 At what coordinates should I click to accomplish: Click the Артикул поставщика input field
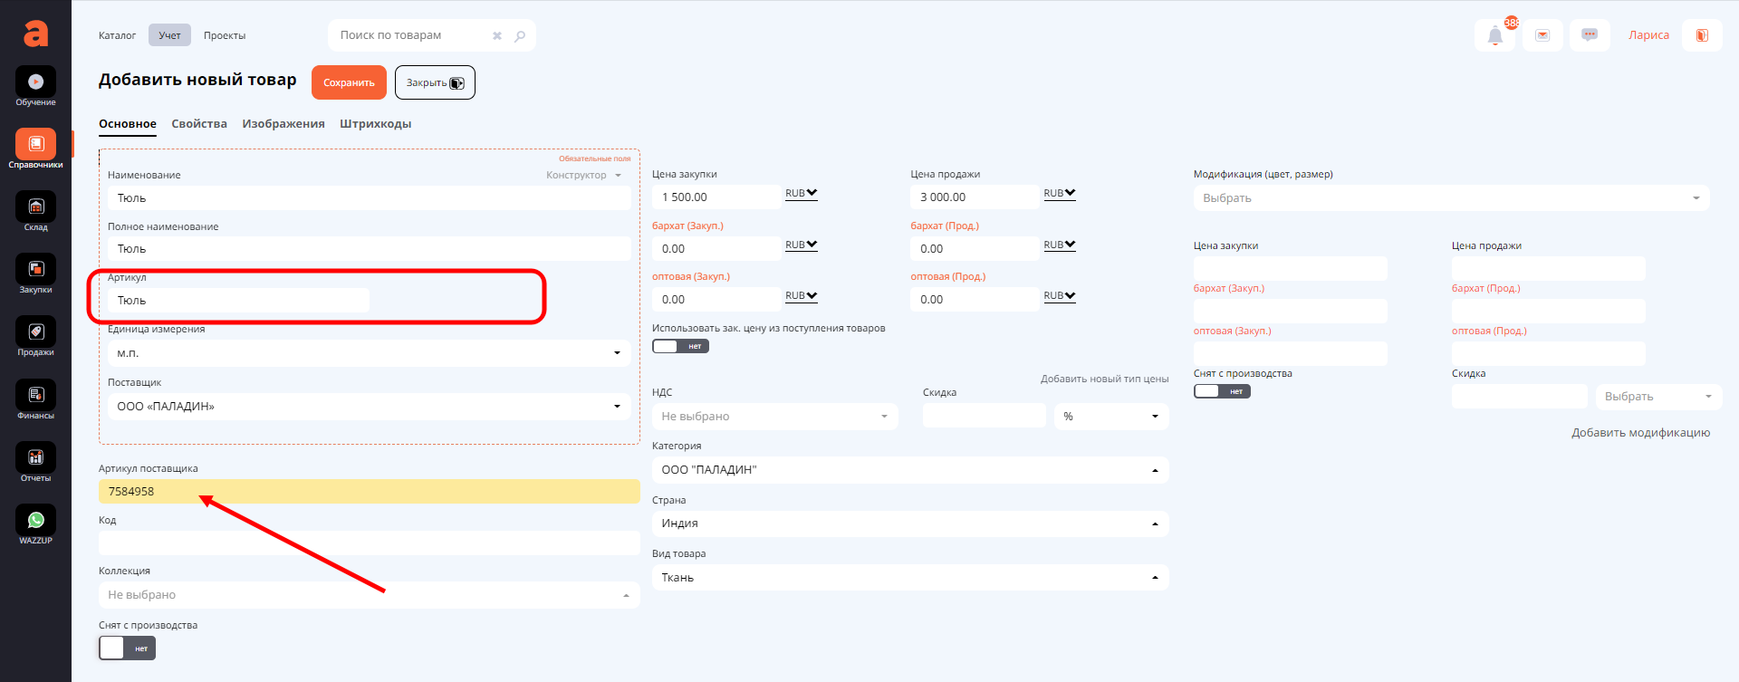coord(369,492)
